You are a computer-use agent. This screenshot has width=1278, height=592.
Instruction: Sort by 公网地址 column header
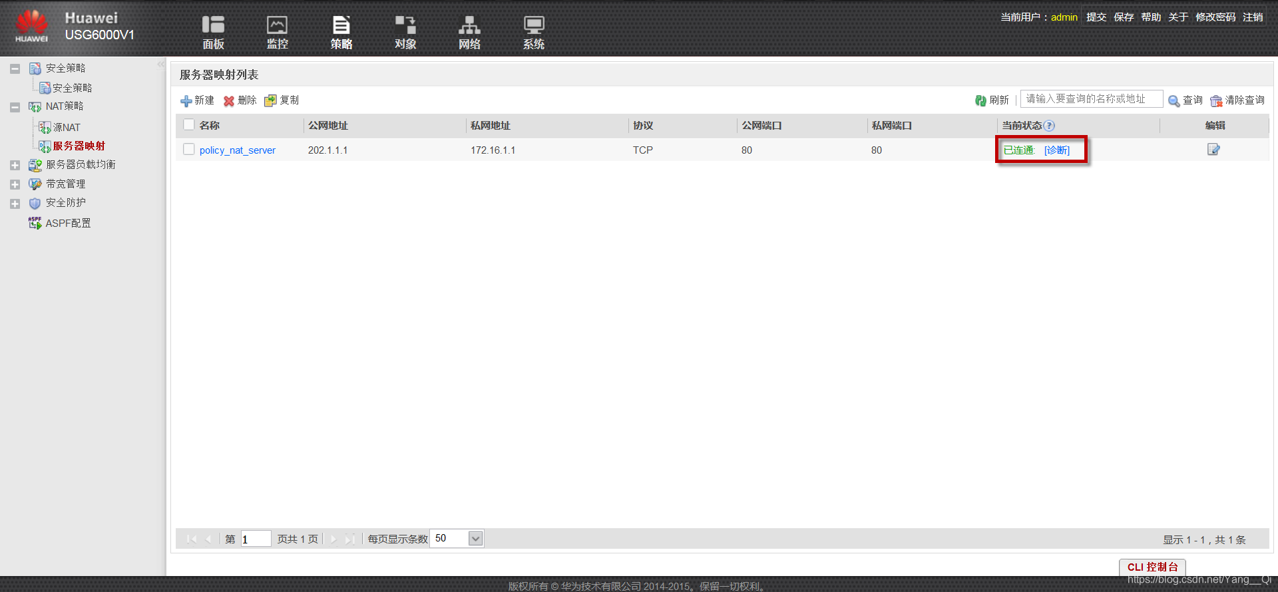pos(328,126)
